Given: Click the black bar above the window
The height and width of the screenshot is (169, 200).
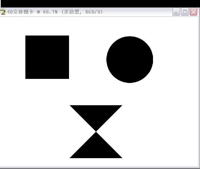Looking at the screenshot, I should coord(100,4).
